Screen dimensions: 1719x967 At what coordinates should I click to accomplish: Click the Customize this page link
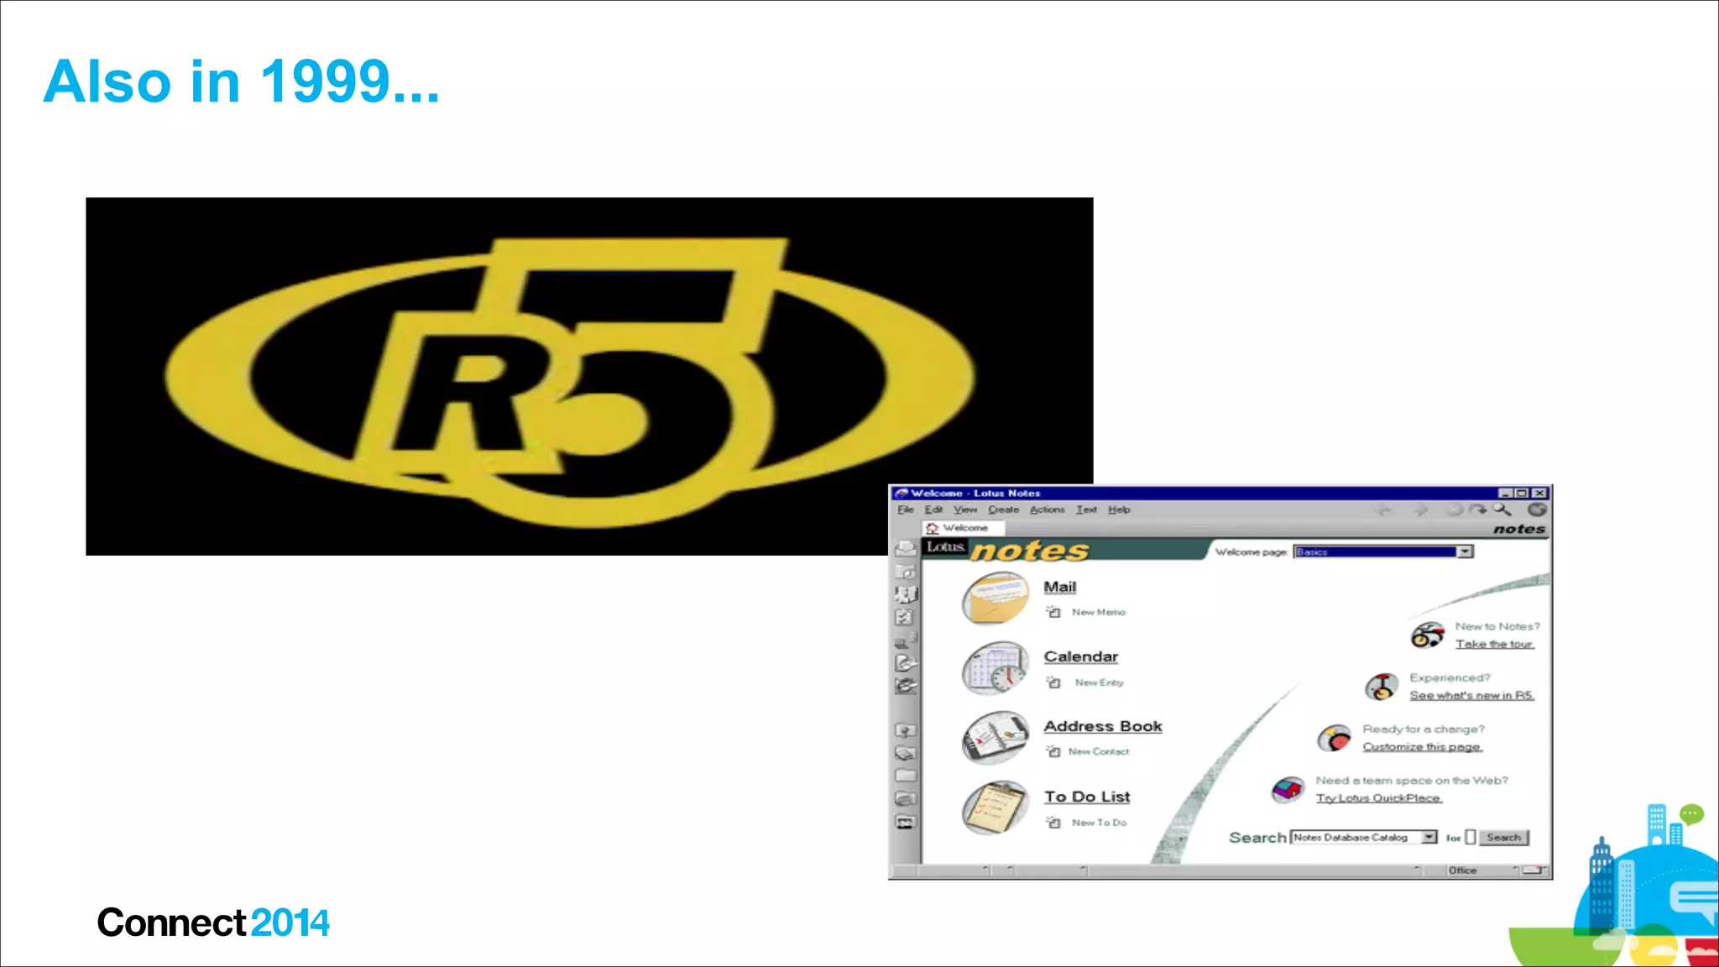coord(1422,746)
